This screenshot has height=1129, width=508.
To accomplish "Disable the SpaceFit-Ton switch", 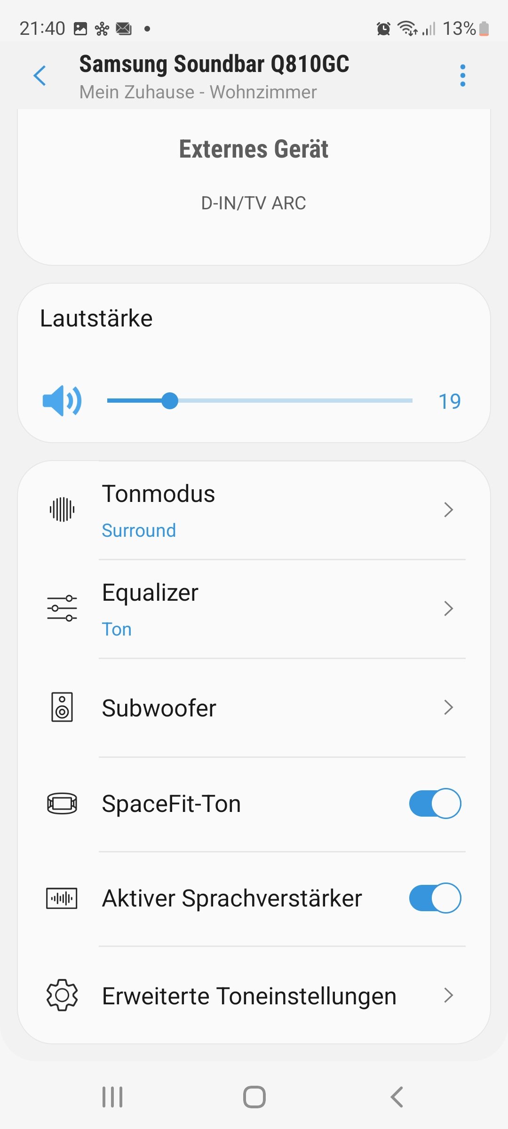I will [435, 803].
